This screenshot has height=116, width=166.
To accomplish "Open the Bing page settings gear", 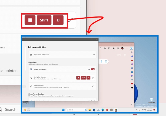I will tap(125, 55).
